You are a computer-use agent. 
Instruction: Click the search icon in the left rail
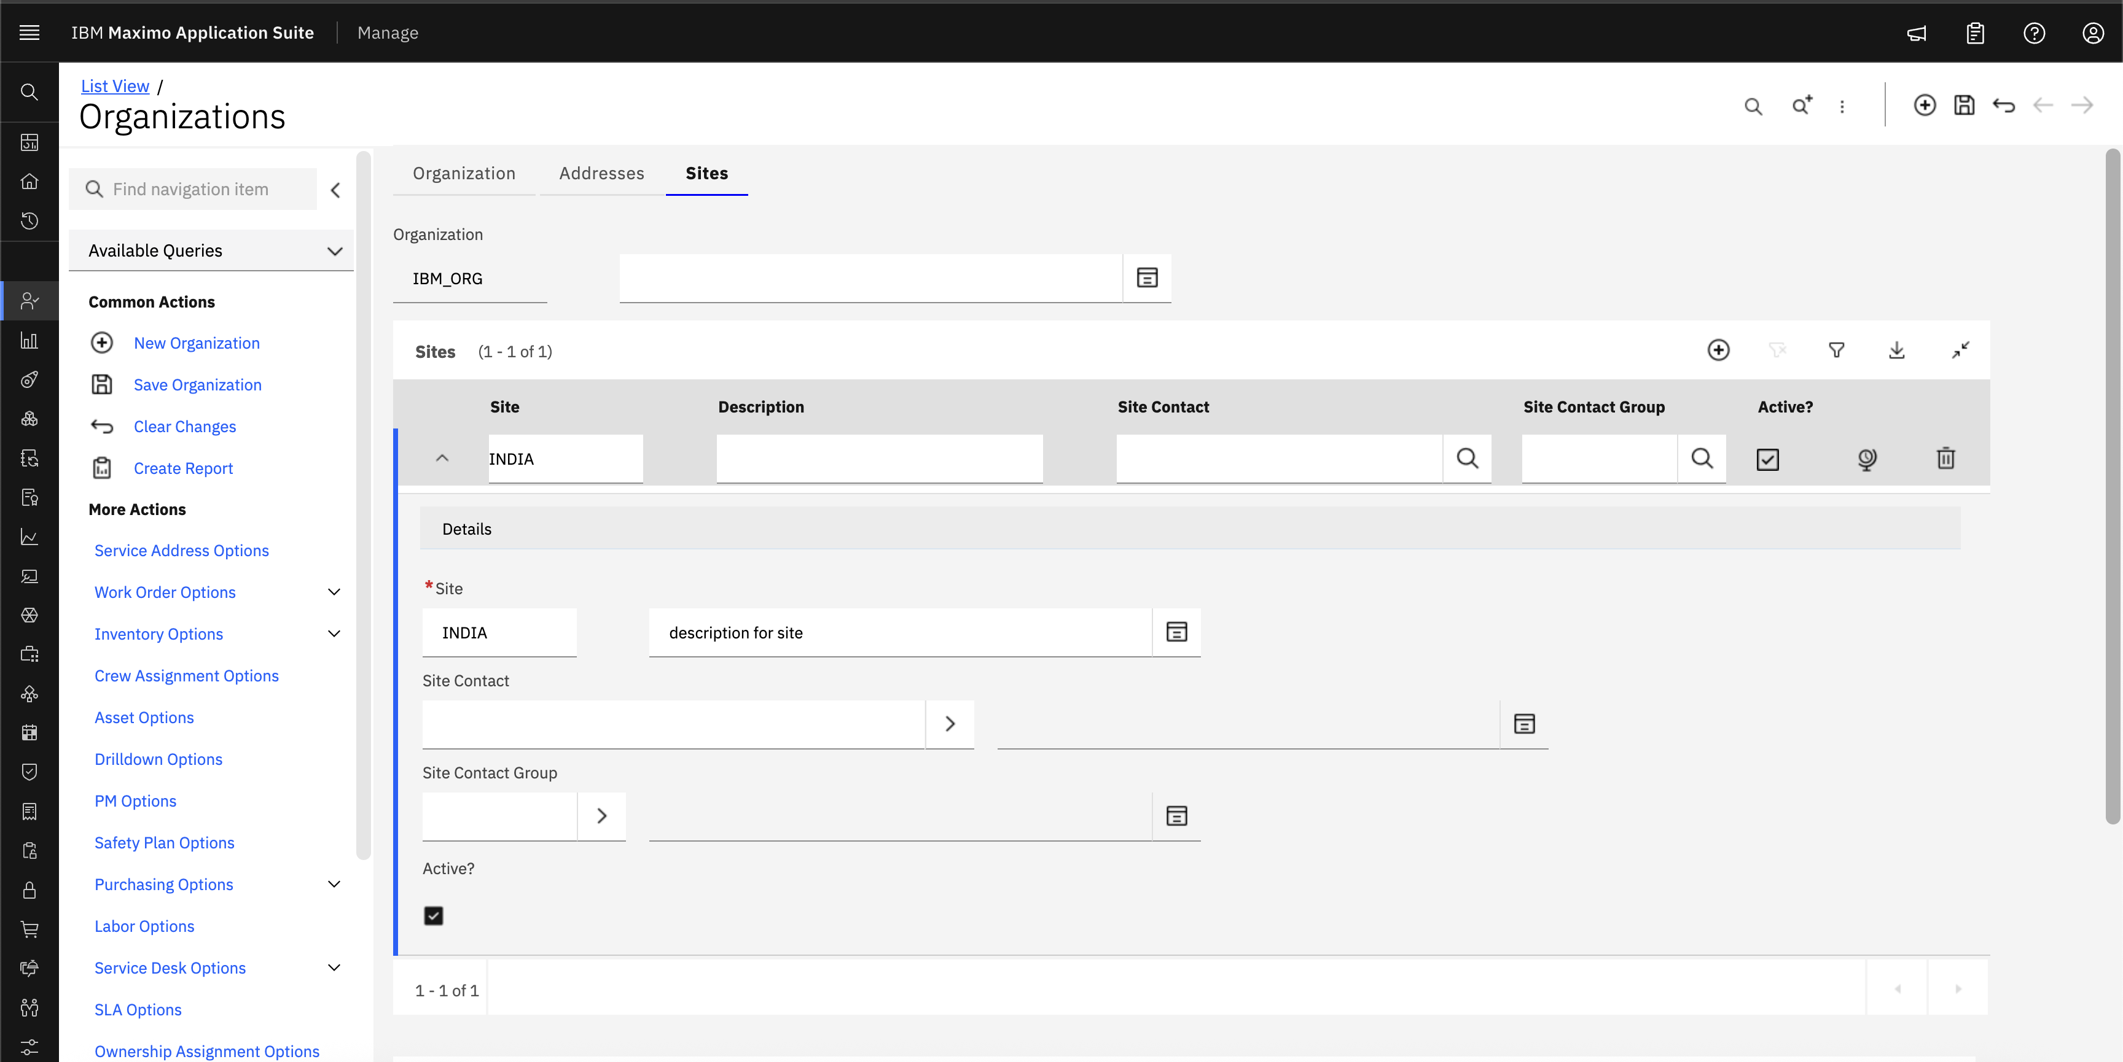29,91
